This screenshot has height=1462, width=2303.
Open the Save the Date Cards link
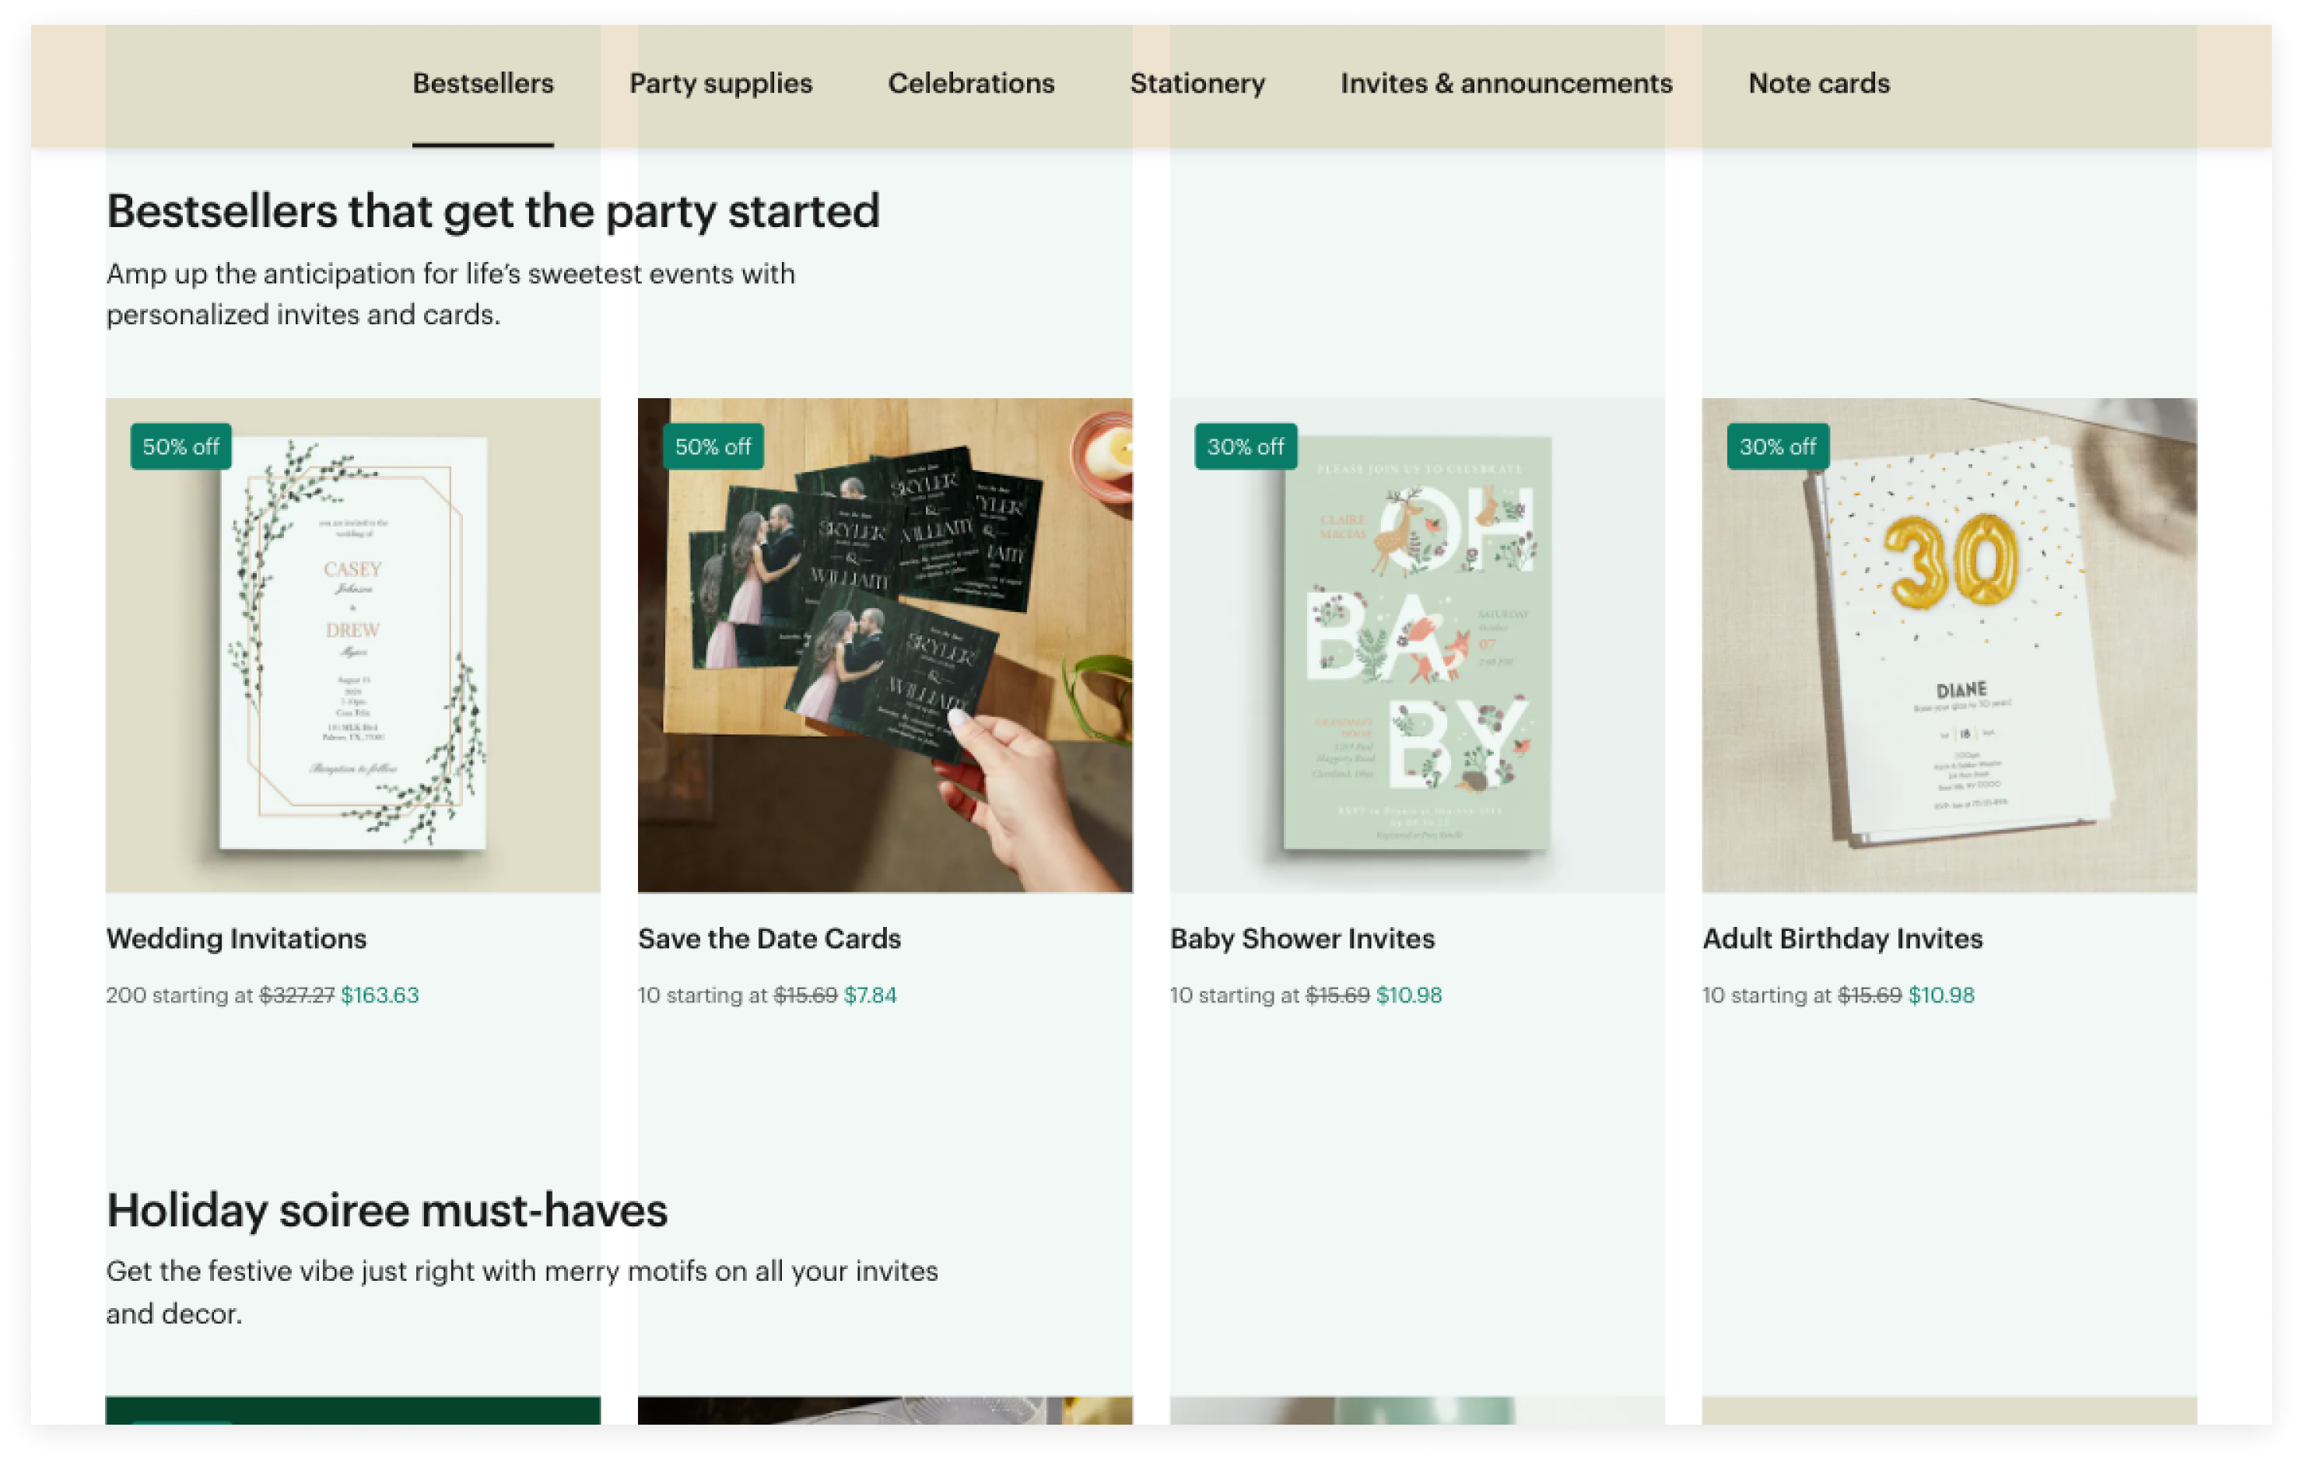769,938
